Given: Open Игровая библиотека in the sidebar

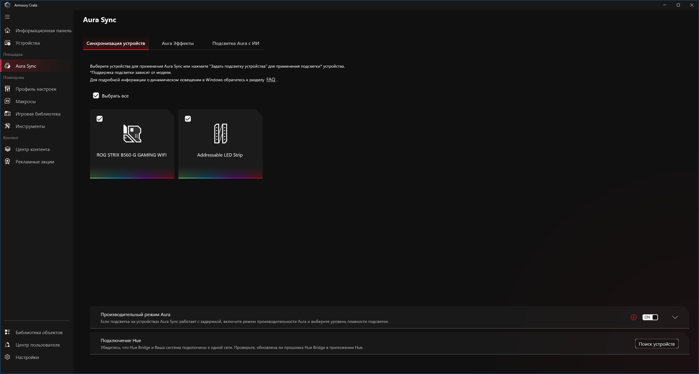Looking at the screenshot, I should click(37, 114).
